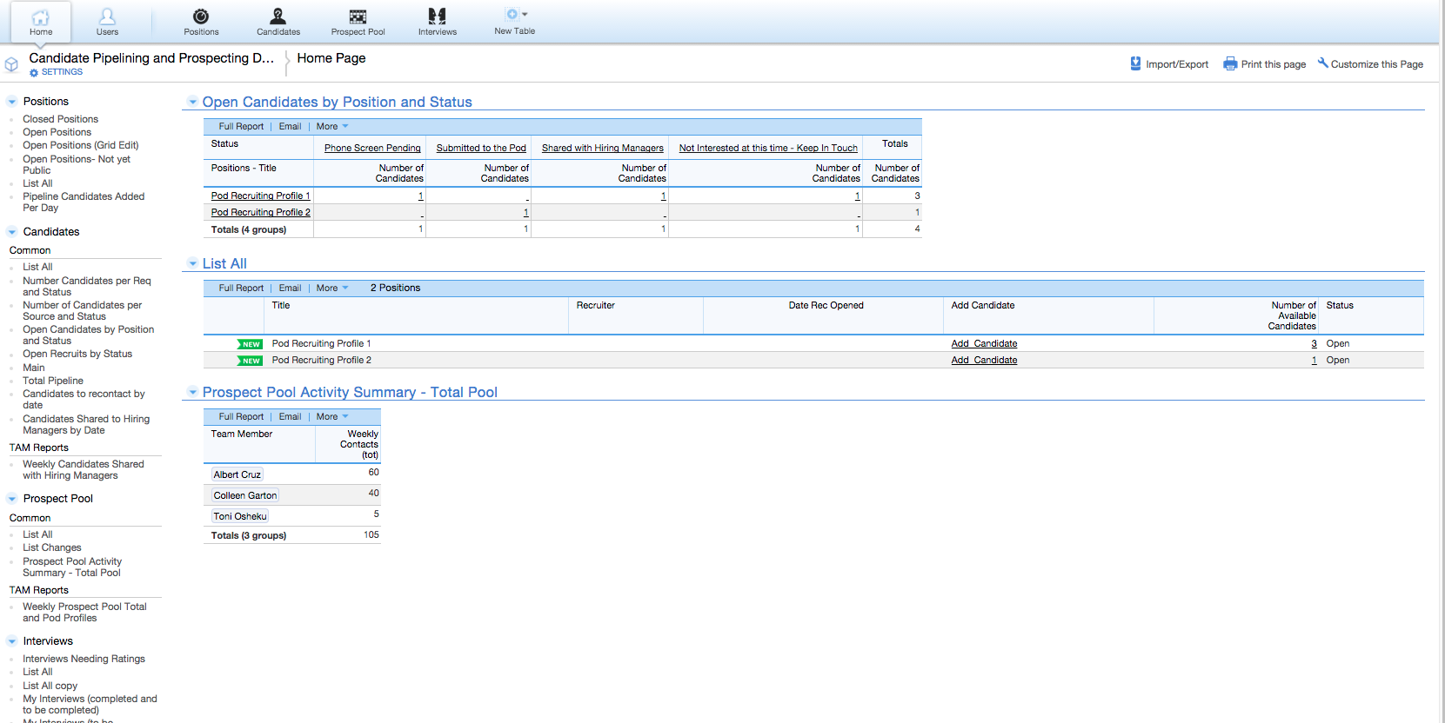
Task: Click the Recruiter column header
Action: (x=595, y=306)
